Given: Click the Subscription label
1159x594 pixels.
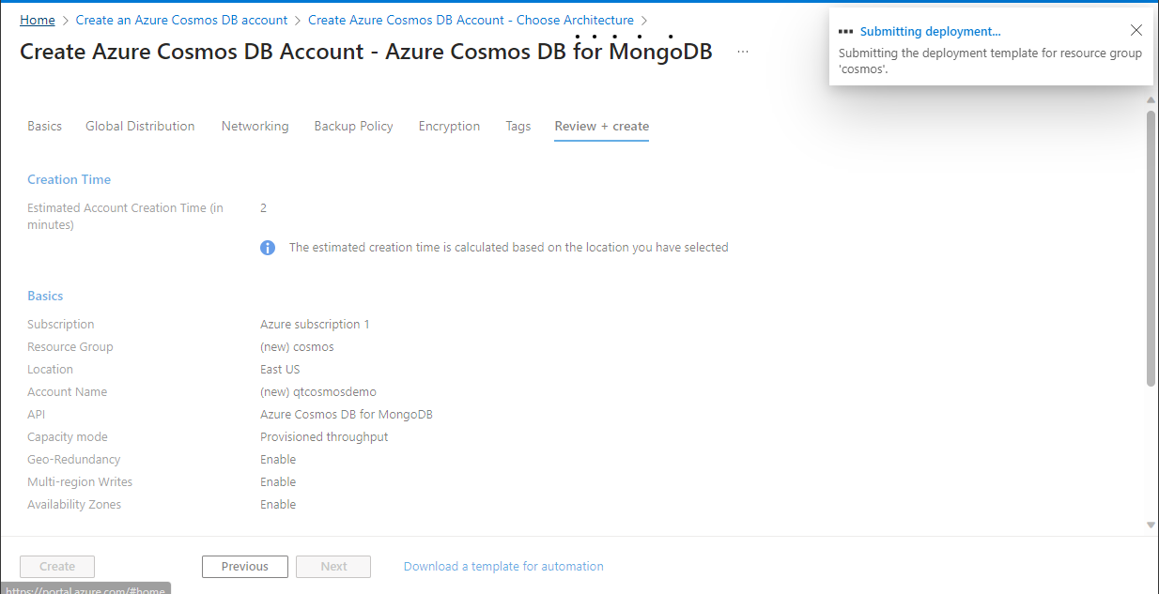Looking at the screenshot, I should click(x=61, y=324).
